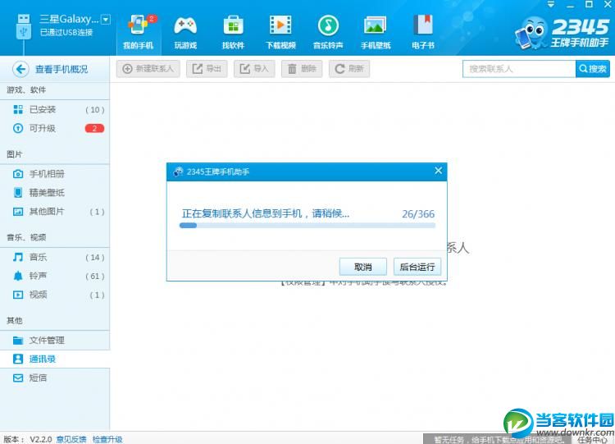The image size is (615, 444).
Task: Click 删除 delete toolbar button
Action: [302, 69]
